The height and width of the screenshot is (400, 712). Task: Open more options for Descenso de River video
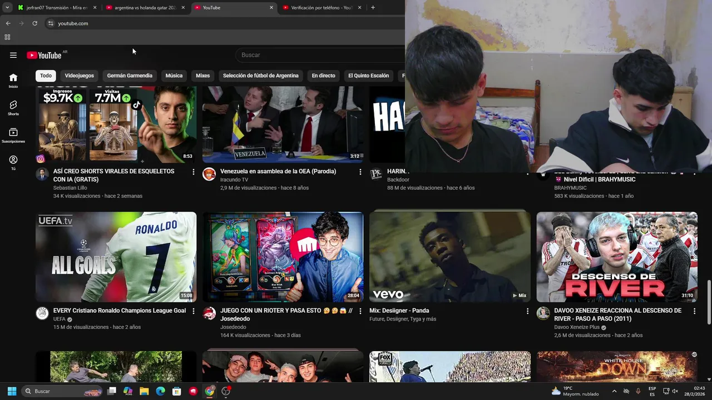tap(694, 311)
